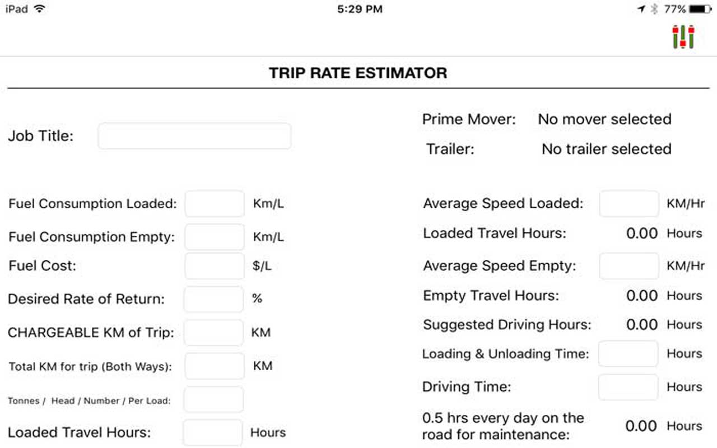Focus the Fuel Consumption Loaded field
Viewport: 717px width, 448px height.
215,204
